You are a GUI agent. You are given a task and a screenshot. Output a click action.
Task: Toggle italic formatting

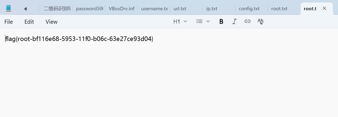(234, 22)
